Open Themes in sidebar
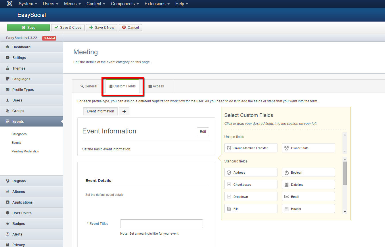The height and width of the screenshot is (247, 385). 31,68
